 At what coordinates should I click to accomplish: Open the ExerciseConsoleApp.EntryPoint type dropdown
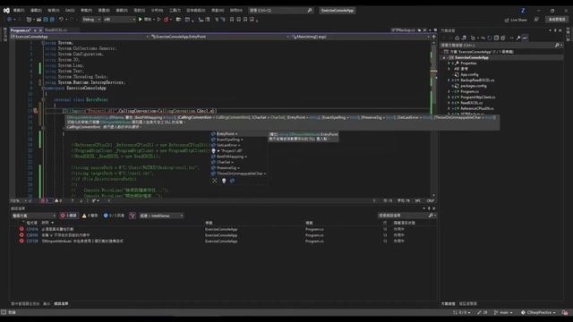pos(220,37)
